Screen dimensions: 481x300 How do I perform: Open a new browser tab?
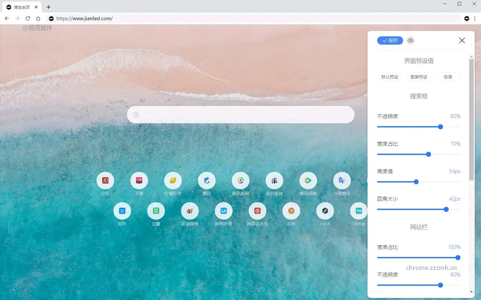(x=48, y=7)
